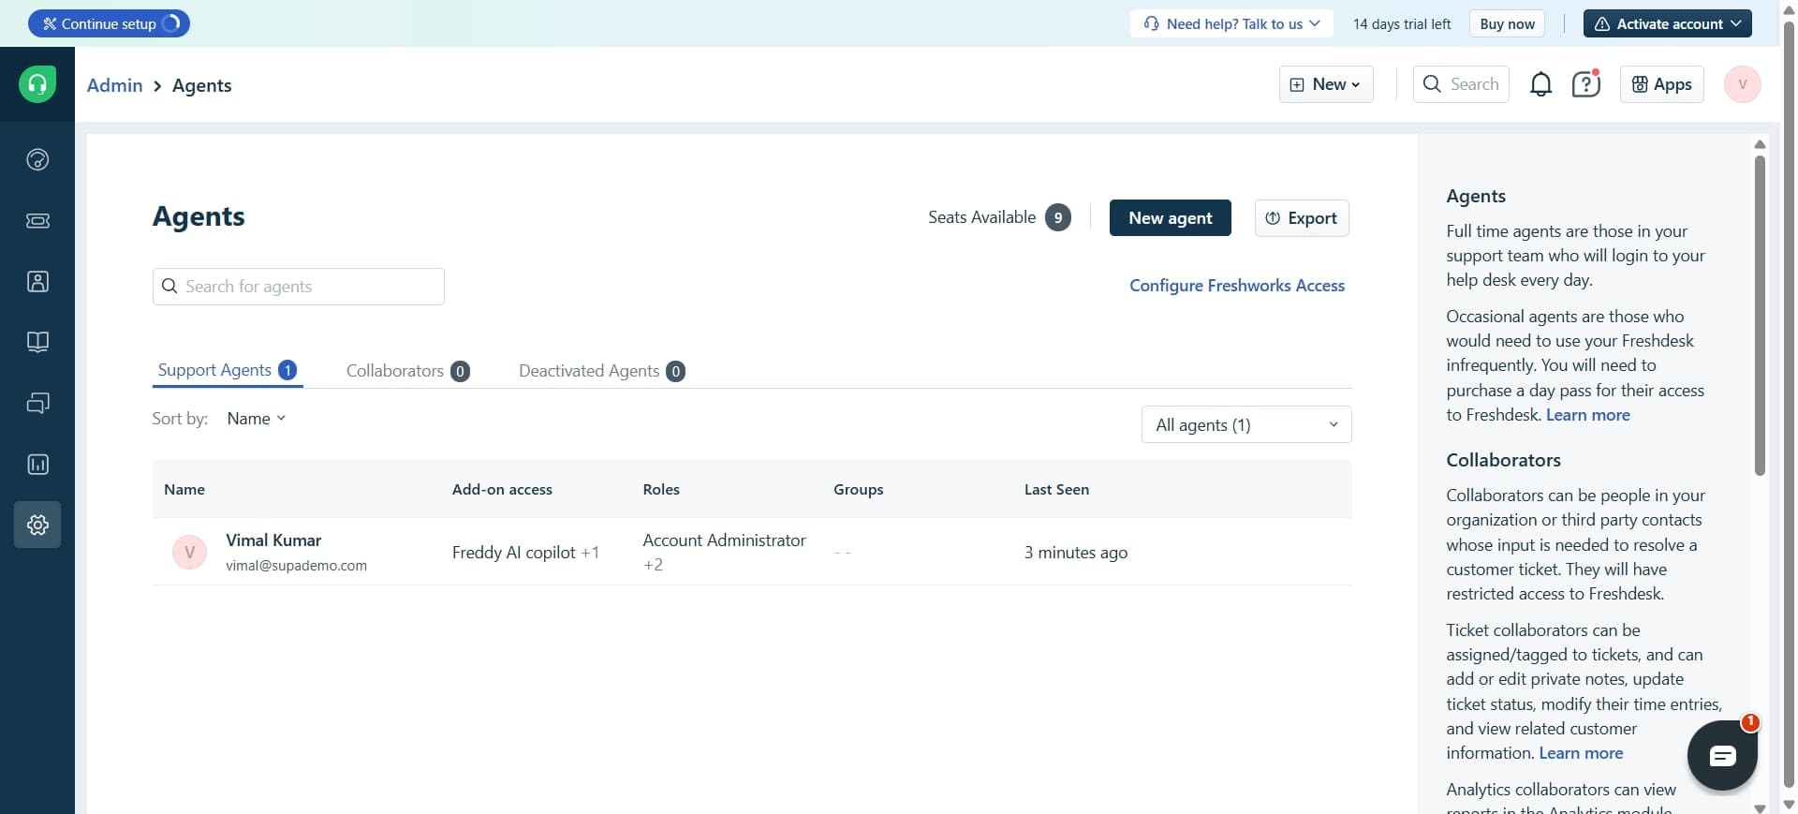
Task: Open the Sort by Name dropdown
Action: [256, 419]
